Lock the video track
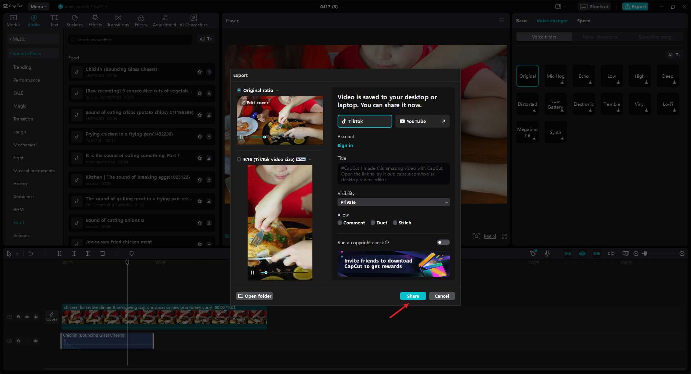The width and height of the screenshot is (691, 374). (18, 317)
